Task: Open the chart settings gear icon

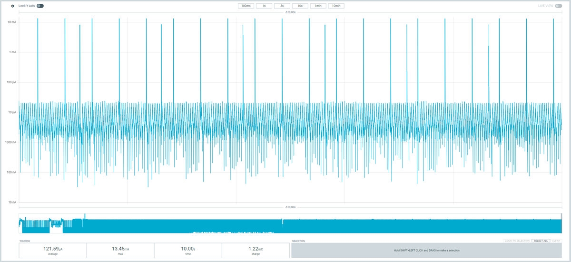Action: point(13,6)
